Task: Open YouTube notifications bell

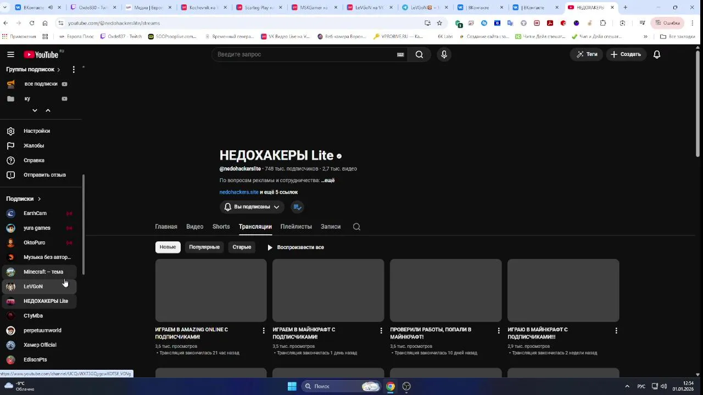Action: tap(656, 54)
